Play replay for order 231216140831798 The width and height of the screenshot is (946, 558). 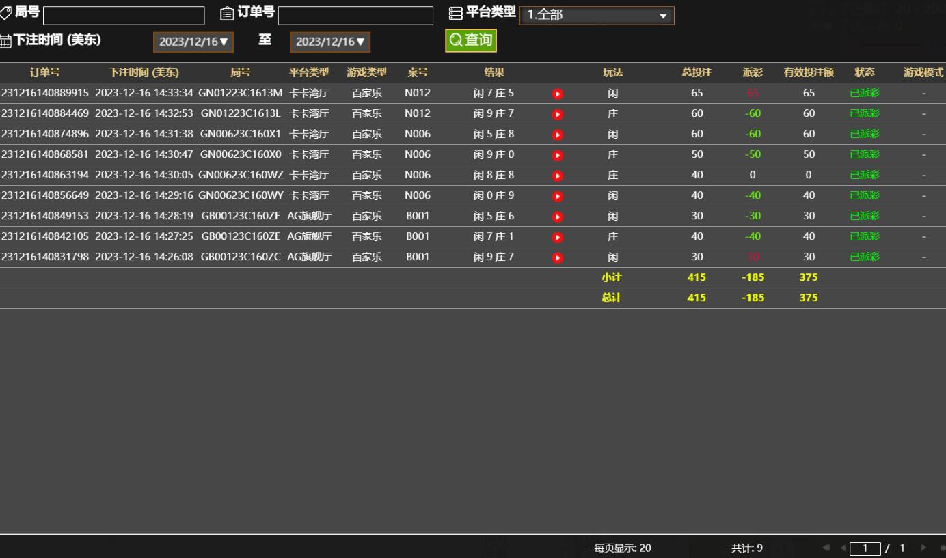557,257
